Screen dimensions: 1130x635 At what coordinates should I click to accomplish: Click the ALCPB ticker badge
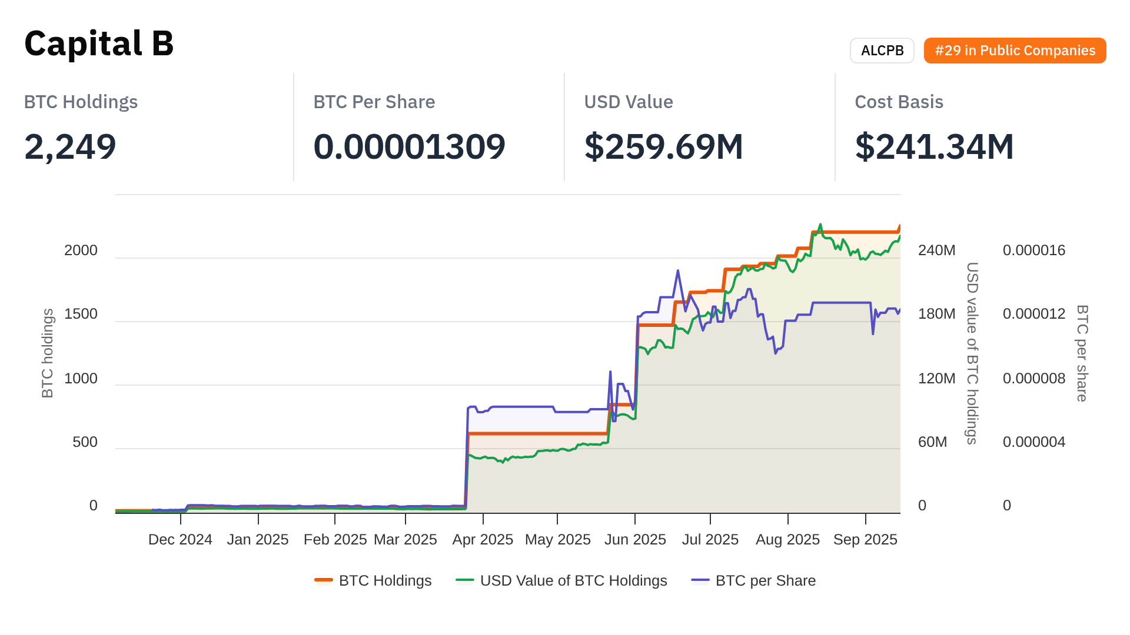882,51
